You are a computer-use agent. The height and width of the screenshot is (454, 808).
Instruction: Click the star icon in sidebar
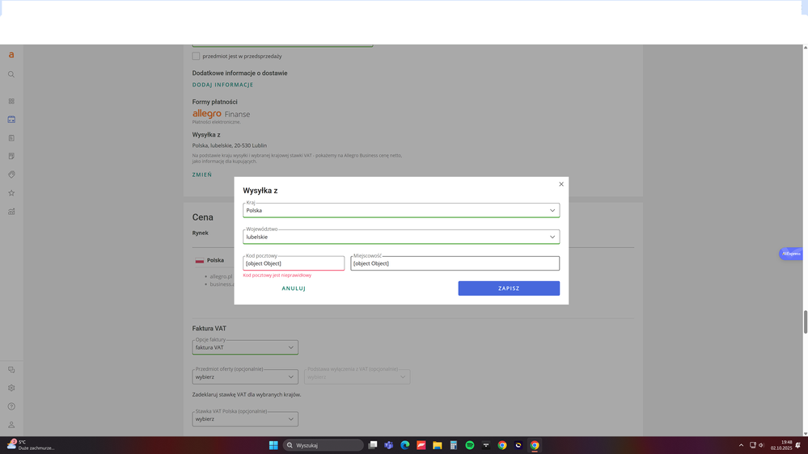point(11,193)
